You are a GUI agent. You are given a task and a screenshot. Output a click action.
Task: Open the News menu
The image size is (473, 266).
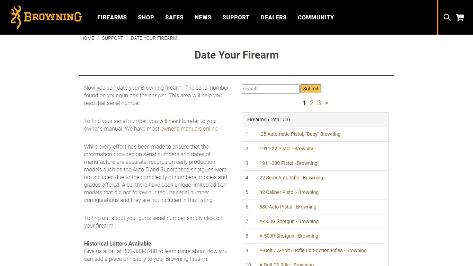(203, 17)
